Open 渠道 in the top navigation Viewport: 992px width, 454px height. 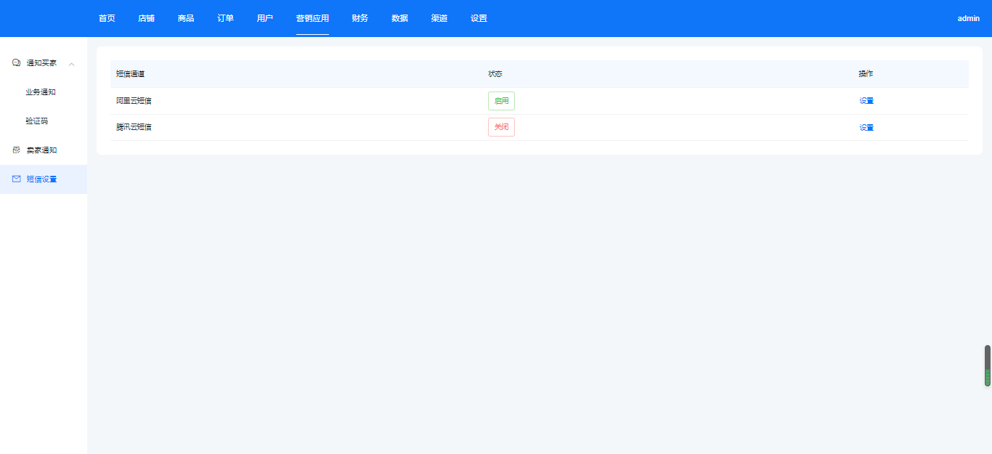(439, 18)
